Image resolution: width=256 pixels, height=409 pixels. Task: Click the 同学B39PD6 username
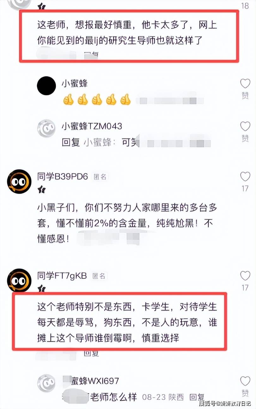pos(62,177)
